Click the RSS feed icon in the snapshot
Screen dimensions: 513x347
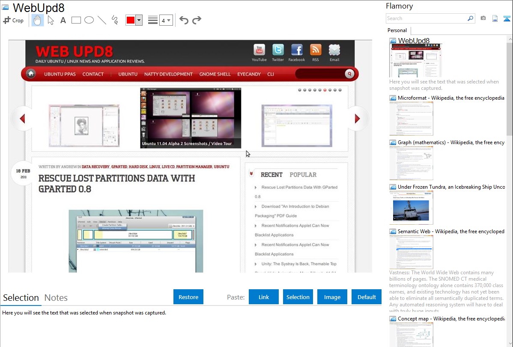(316, 50)
